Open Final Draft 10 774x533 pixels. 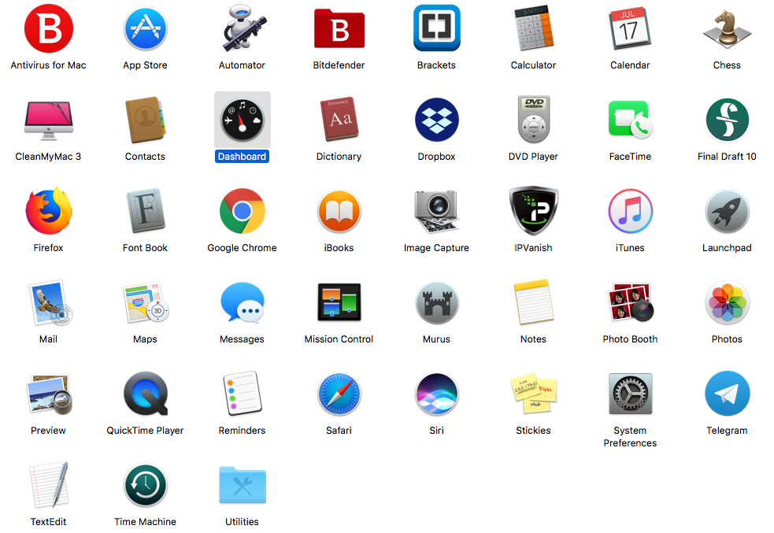click(x=727, y=120)
